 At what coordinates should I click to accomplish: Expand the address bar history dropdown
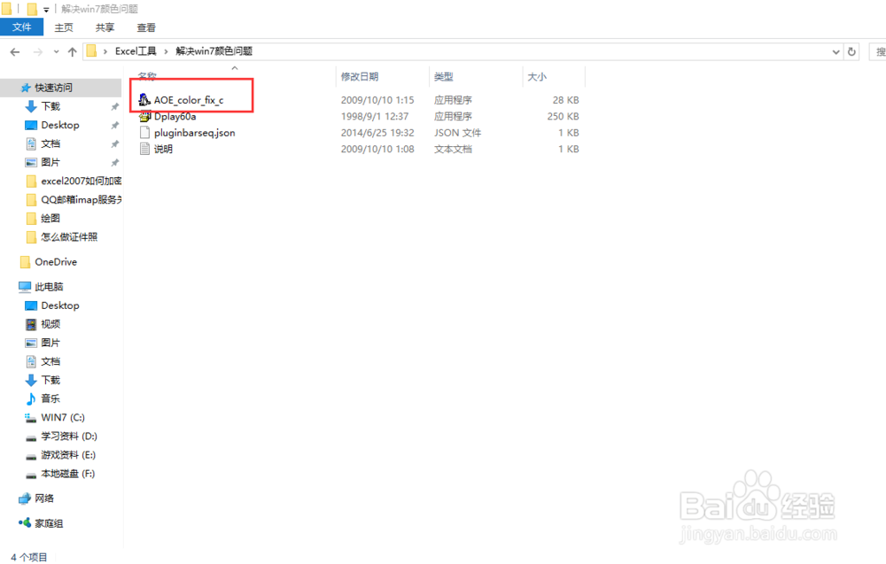coord(835,52)
